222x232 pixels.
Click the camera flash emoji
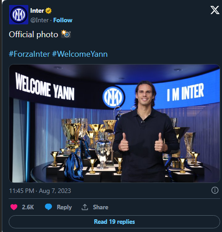coord(66,34)
